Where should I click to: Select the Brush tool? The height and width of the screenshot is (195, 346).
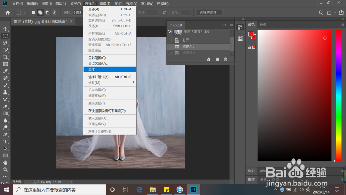point(5,85)
